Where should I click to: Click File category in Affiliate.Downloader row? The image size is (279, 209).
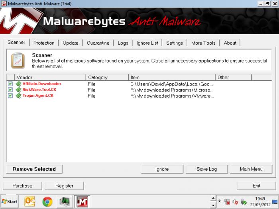coord(92,84)
